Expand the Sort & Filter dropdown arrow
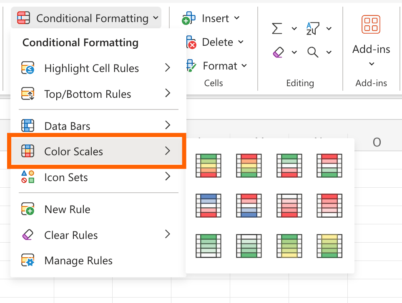 (x=329, y=28)
